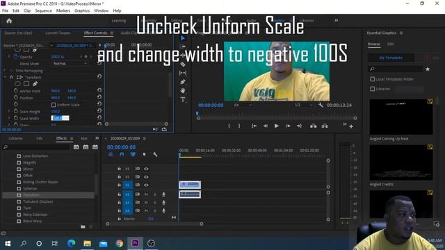Click the Program Monitor playhead marker

coord(197,113)
